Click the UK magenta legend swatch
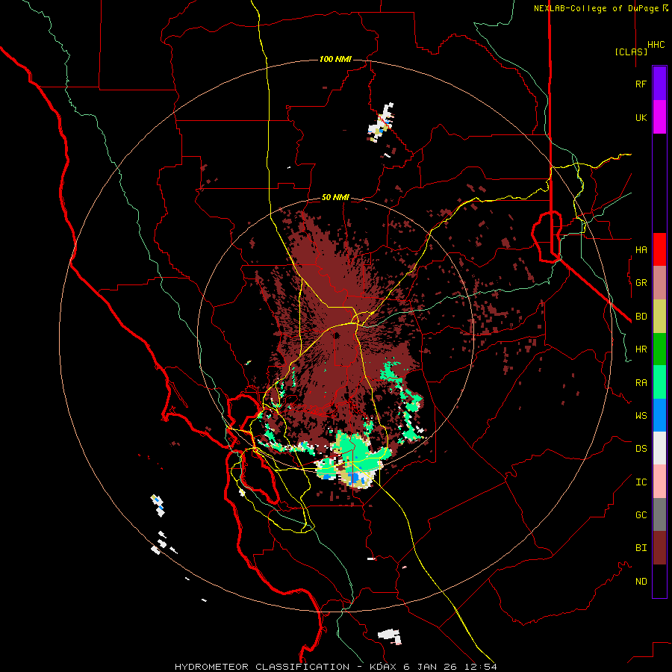 659,117
